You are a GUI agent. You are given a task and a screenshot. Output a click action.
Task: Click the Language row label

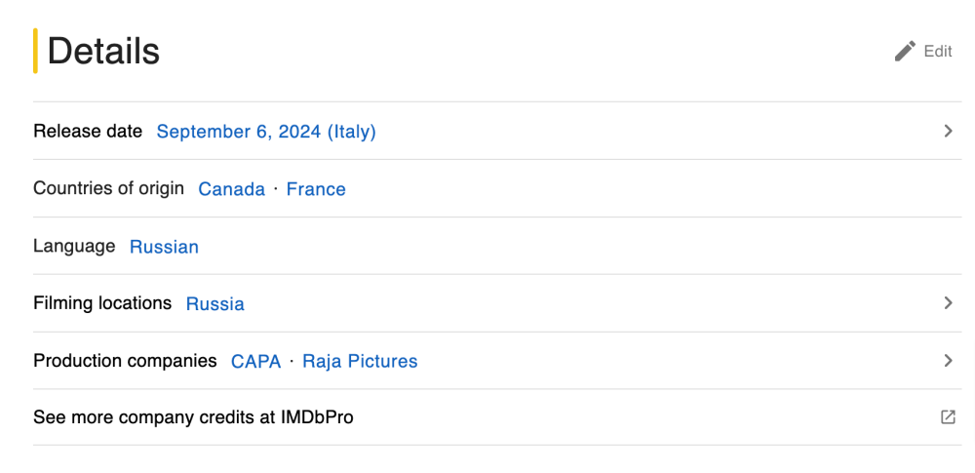(74, 246)
